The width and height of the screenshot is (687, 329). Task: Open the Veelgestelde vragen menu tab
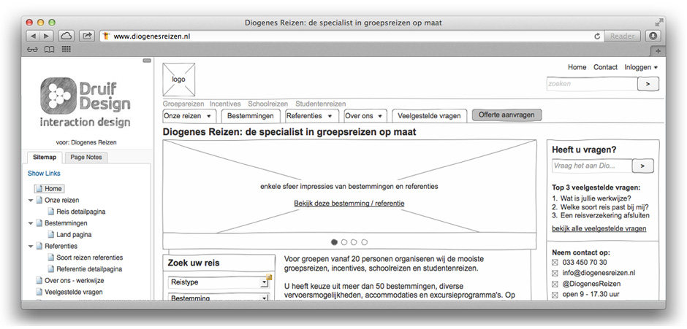coord(430,116)
